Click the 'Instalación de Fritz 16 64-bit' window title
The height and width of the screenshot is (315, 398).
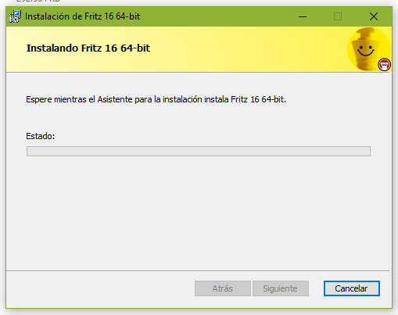(x=82, y=16)
